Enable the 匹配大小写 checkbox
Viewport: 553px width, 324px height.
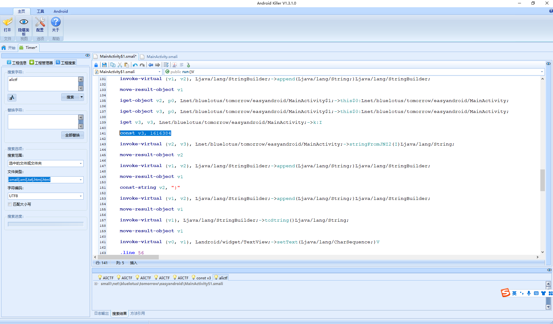coord(10,204)
